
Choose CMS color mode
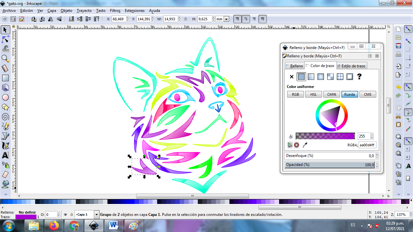click(368, 94)
